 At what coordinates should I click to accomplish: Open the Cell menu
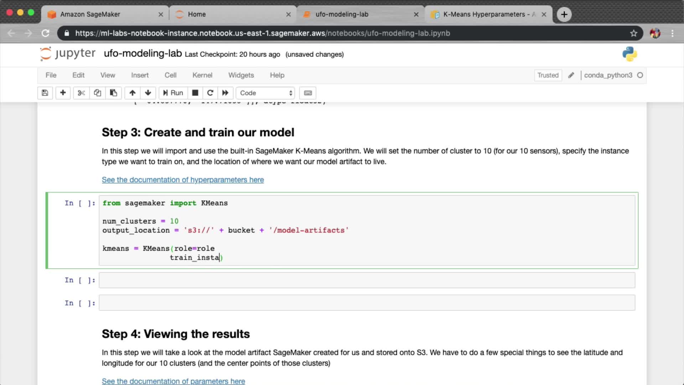click(170, 75)
